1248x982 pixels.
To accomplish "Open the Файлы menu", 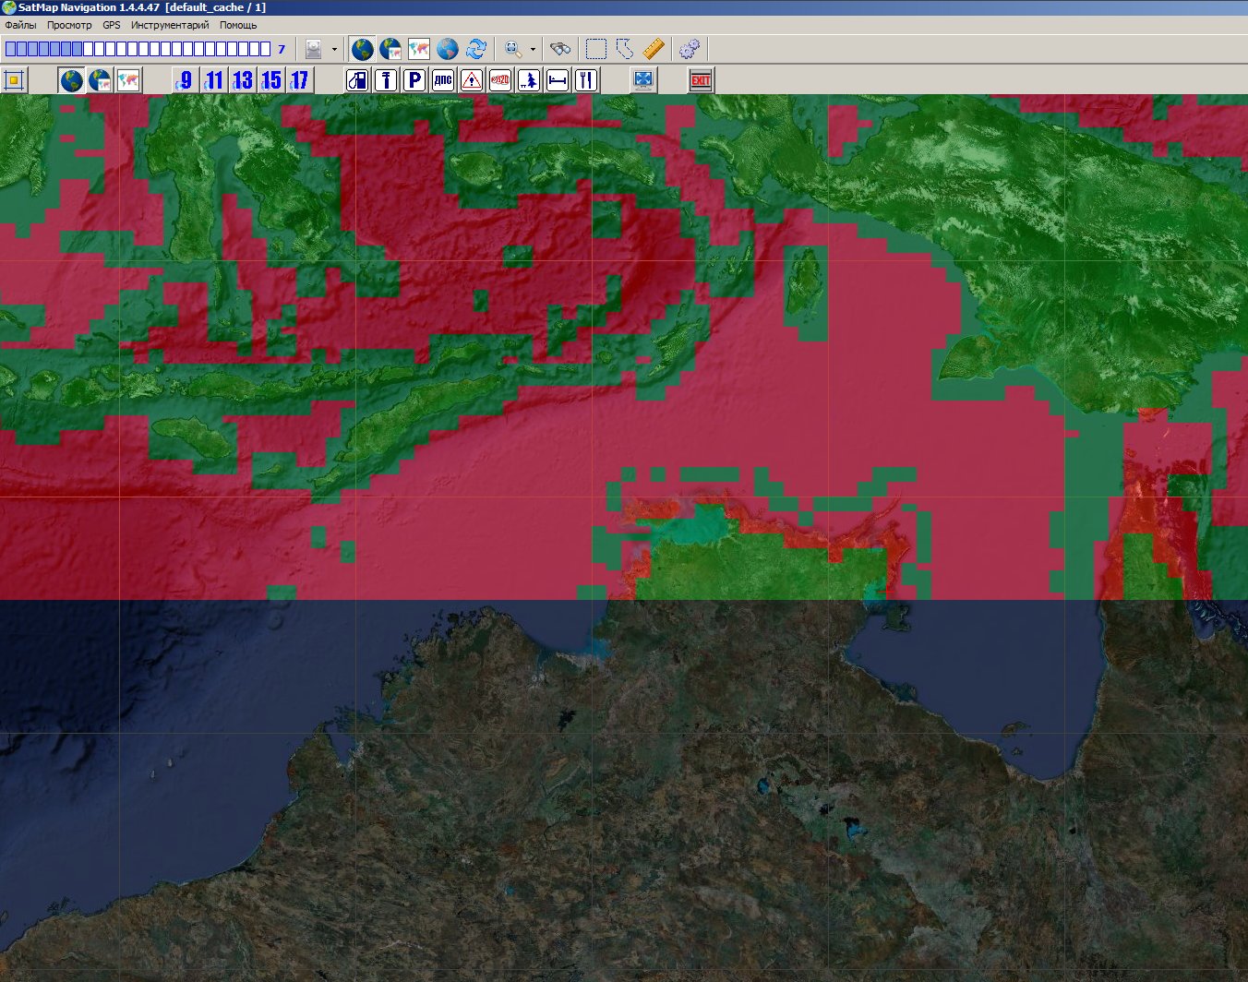I will pos(20,25).
